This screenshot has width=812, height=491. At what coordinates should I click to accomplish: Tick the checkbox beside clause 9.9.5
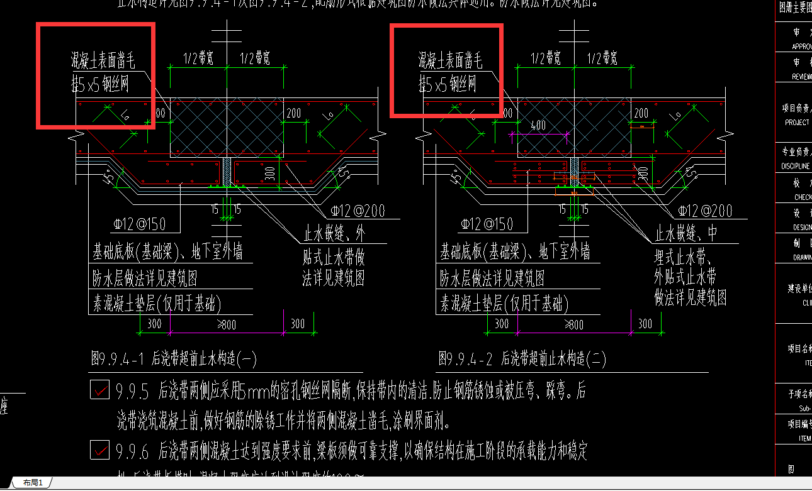coord(99,390)
